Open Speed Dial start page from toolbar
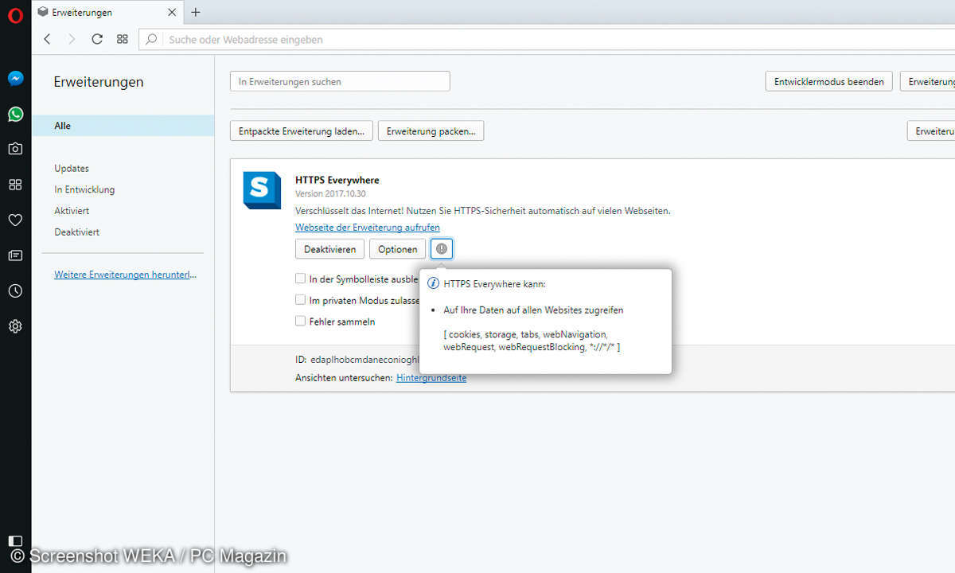 click(x=122, y=39)
